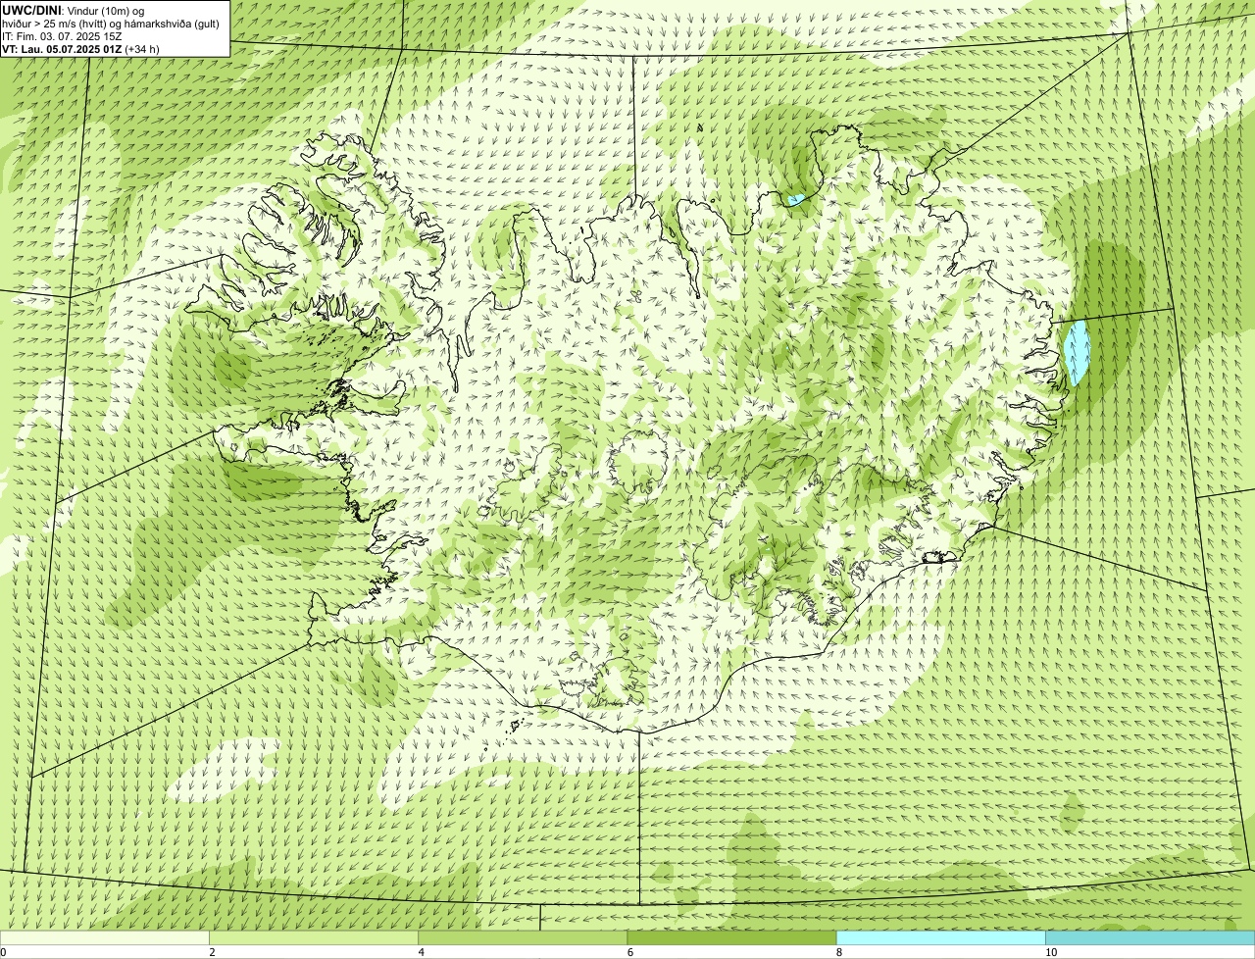Screen dimensions: 1255x959
Task: Click the small cyan wind patch on the north coast
Action: (795, 200)
